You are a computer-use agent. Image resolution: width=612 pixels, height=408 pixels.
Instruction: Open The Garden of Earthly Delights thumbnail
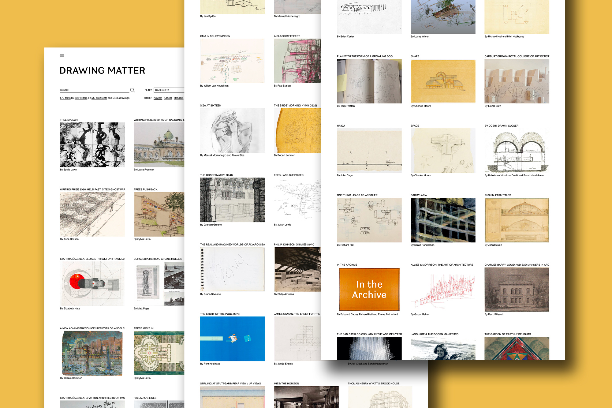(x=517, y=348)
